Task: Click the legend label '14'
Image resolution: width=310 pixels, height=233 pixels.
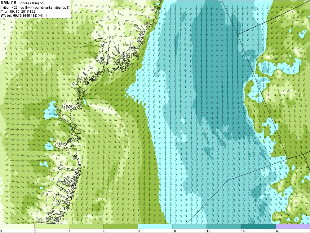Action: click(x=243, y=231)
